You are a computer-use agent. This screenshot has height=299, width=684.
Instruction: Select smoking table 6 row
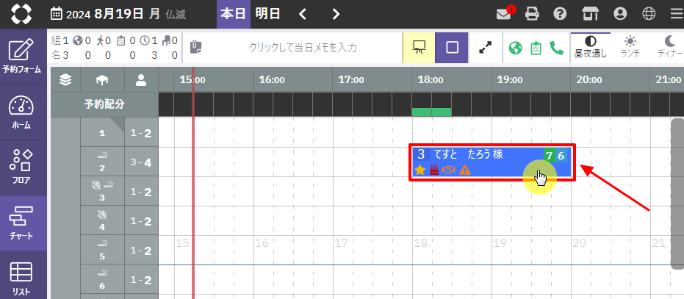pos(102,279)
